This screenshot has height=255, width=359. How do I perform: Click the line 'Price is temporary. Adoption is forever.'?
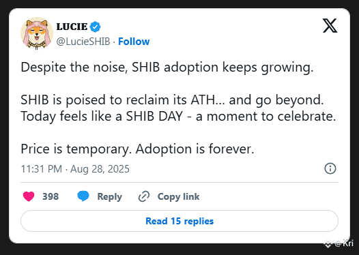pos(137,149)
